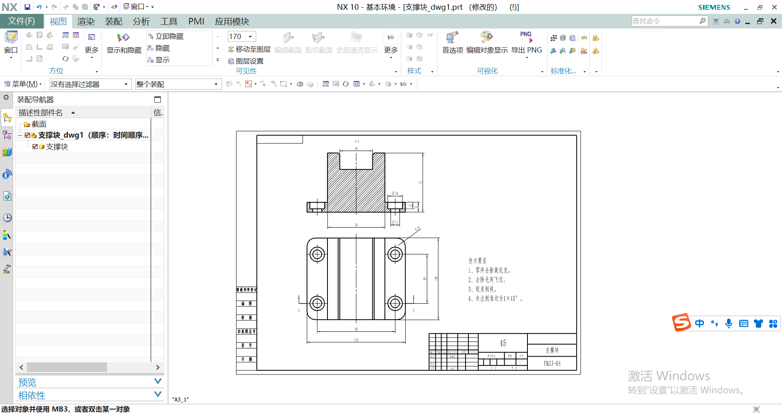Open the Sogou toolbox grid icon

coord(773,324)
